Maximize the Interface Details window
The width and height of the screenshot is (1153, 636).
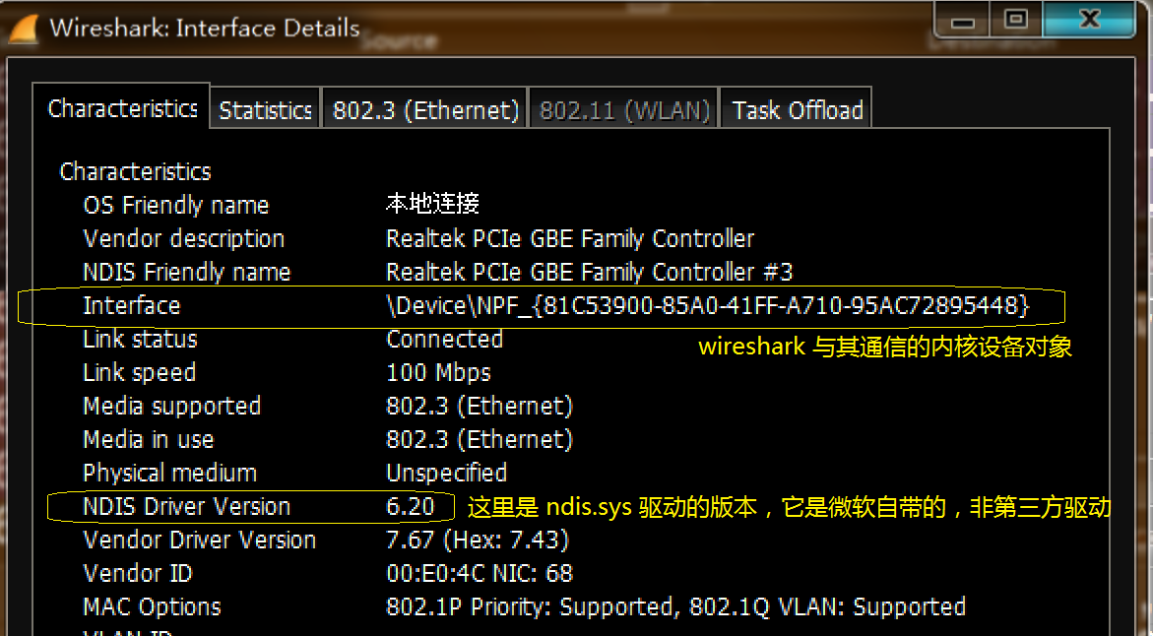click(1014, 21)
